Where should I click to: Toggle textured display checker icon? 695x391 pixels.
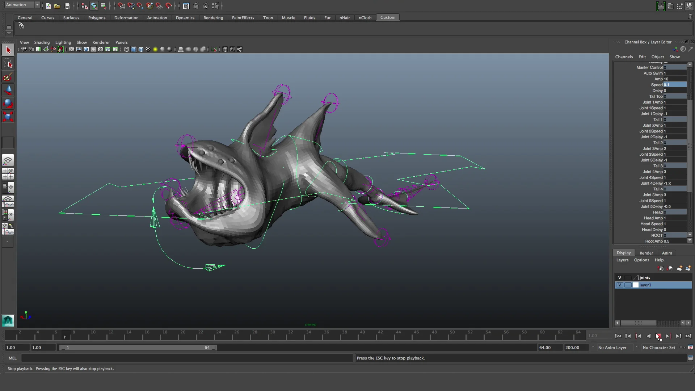[148, 49]
